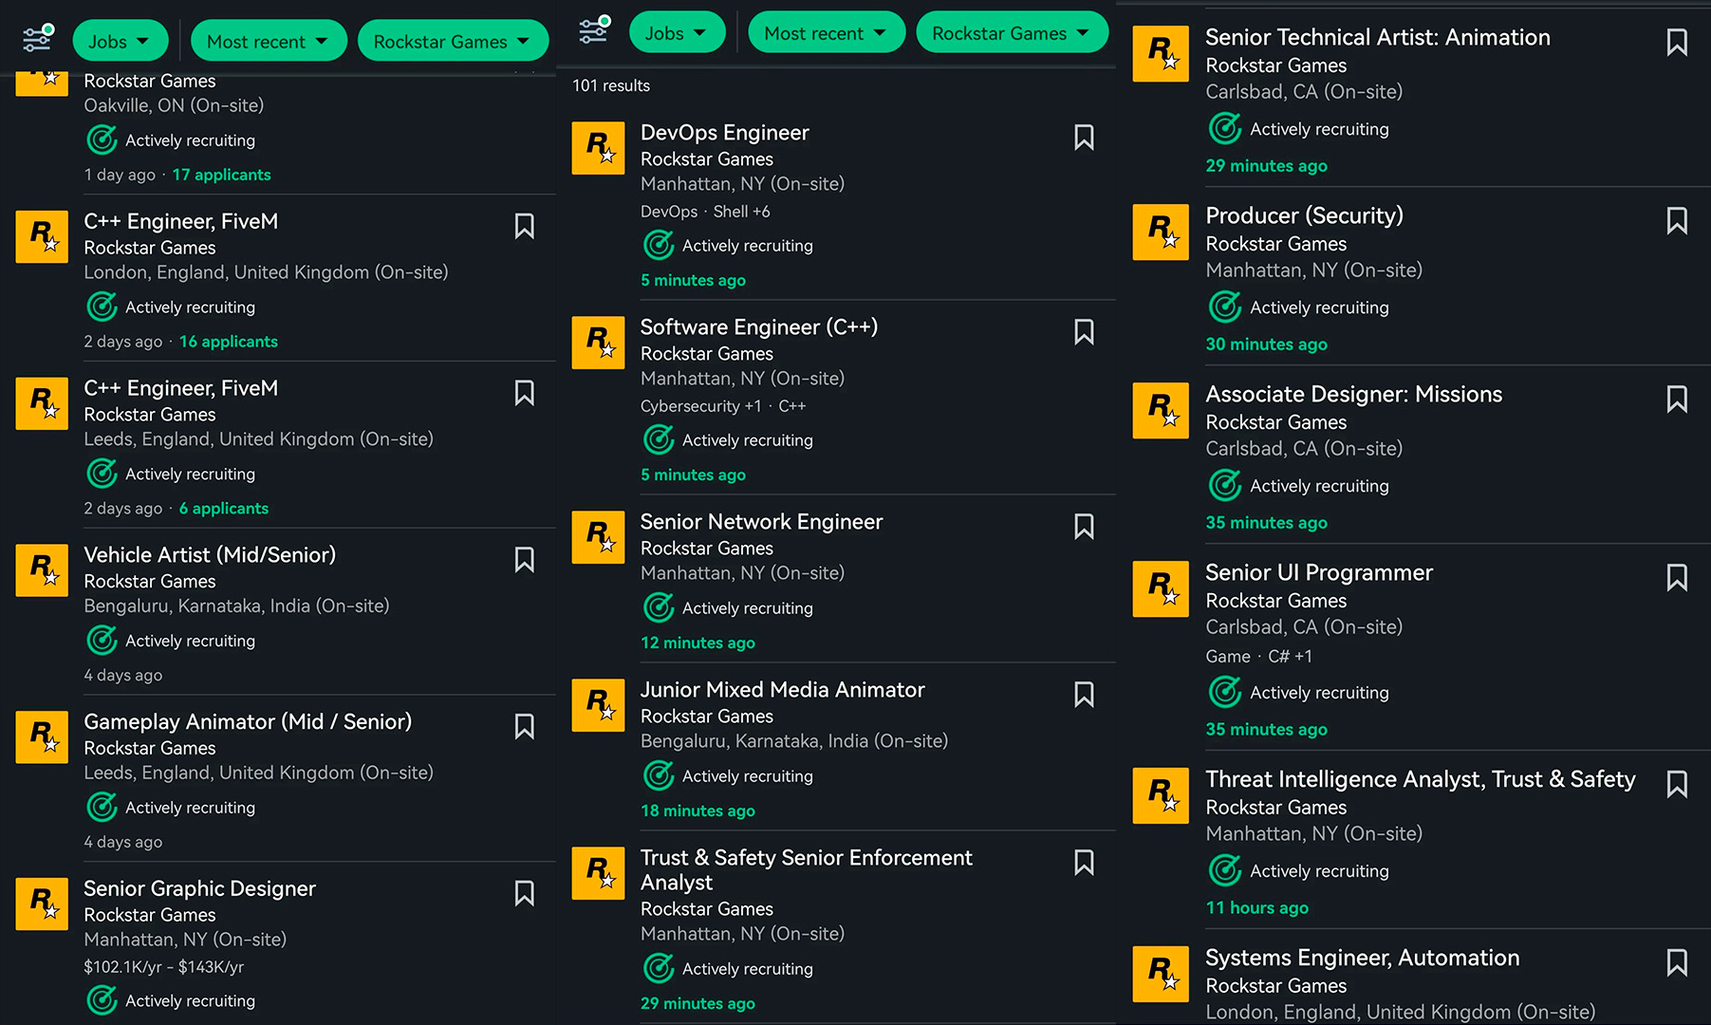Click the '16 applicants' text
The width and height of the screenshot is (1711, 1025).
coord(229,342)
